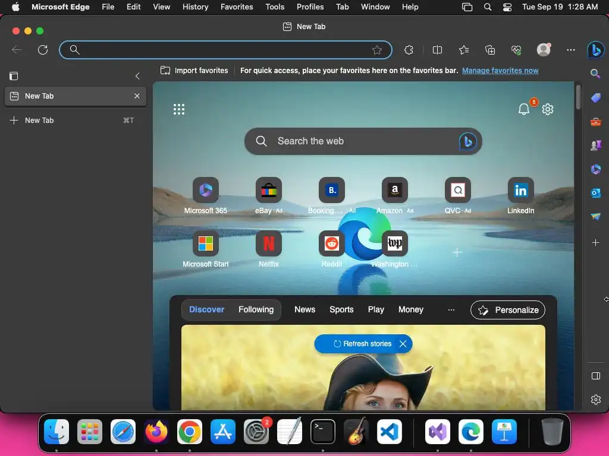Click the Search the web box
609x456 pixels.
pos(363,141)
